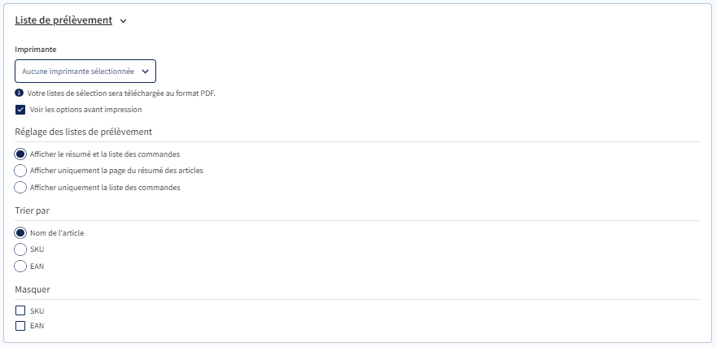Collapse section using chevron next to Liste de prélèvement
Viewport: 716px width, 347px height.
(124, 21)
